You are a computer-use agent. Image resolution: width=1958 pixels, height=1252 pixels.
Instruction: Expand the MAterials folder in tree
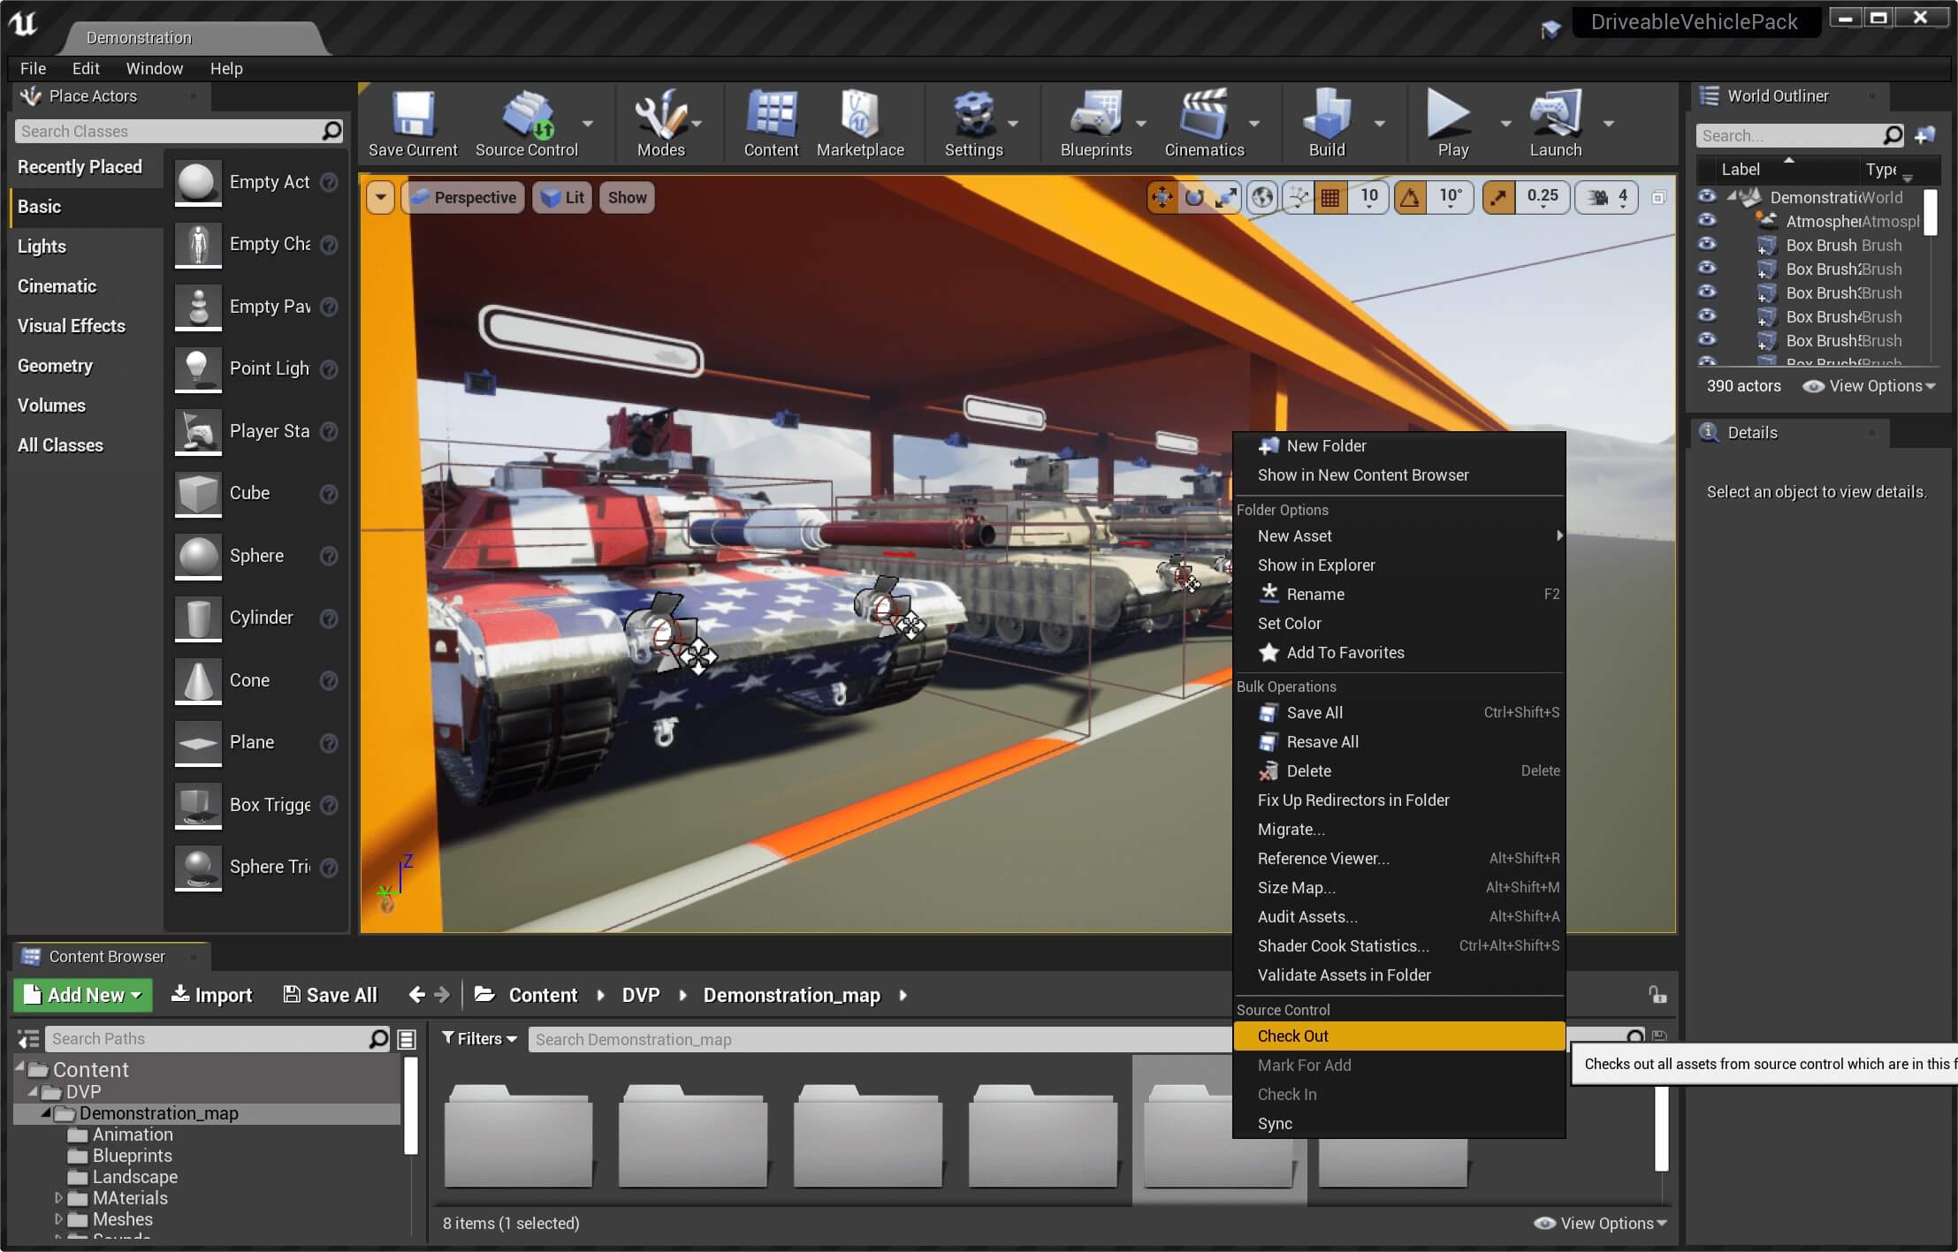tap(58, 1198)
